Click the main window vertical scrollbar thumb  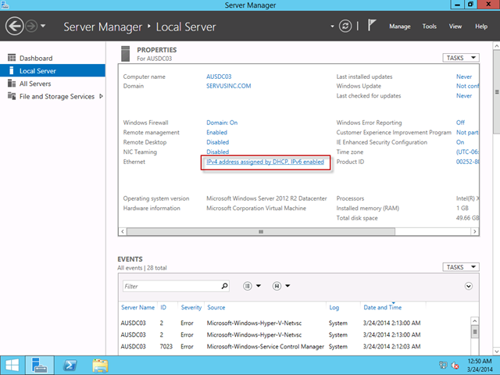497,92
